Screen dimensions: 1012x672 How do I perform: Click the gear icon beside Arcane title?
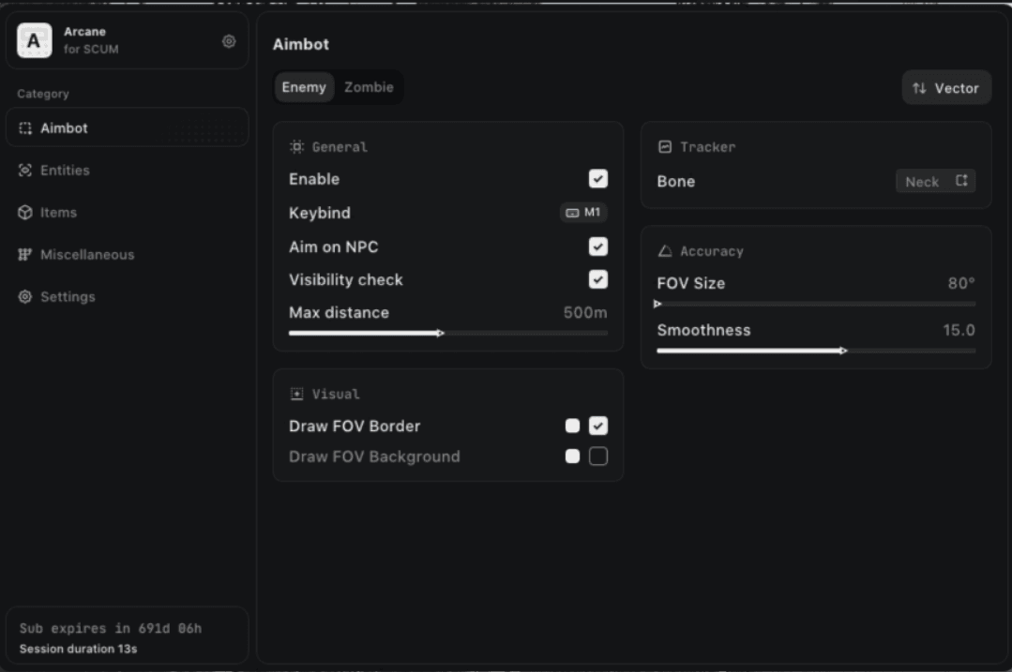(229, 42)
